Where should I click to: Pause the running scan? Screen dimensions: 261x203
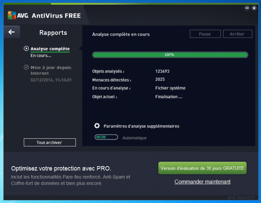[x=205, y=34]
